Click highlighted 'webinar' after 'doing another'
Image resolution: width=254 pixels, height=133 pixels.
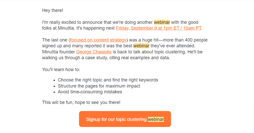162,22
